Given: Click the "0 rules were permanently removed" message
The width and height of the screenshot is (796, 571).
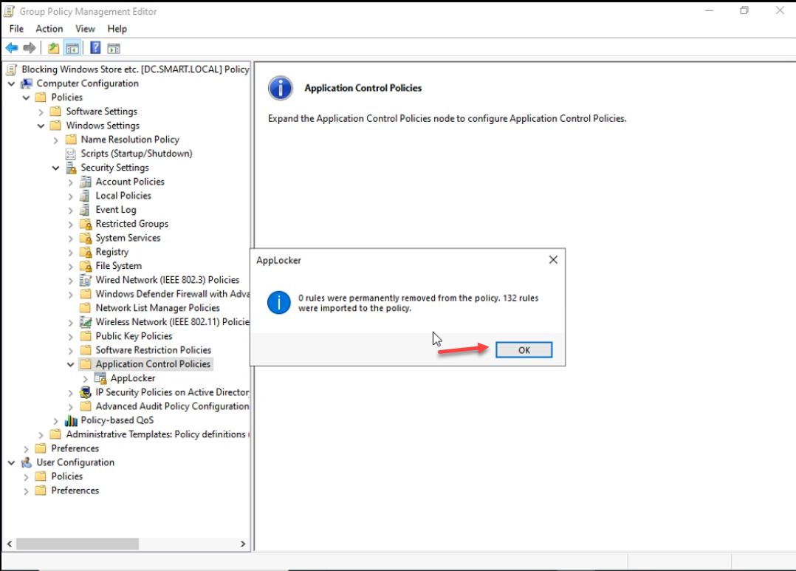Looking at the screenshot, I should (418, 303).
